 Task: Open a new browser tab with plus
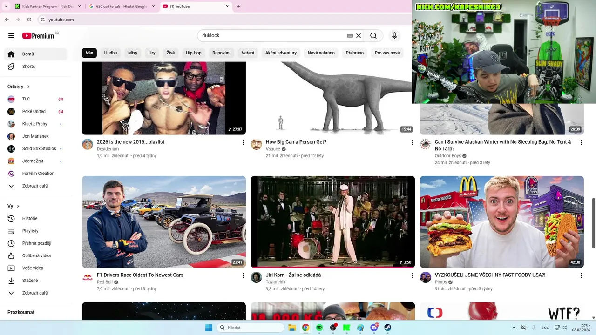coord(238,7)
